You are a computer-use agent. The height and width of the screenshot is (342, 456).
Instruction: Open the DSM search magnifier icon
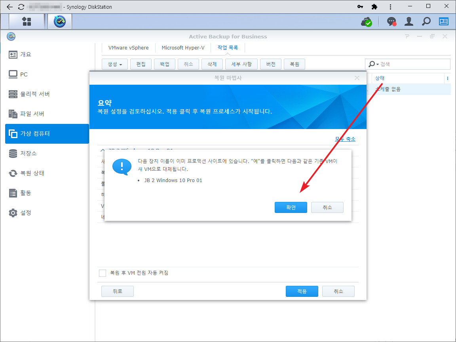pyautogui.click(x=426, y=21)
